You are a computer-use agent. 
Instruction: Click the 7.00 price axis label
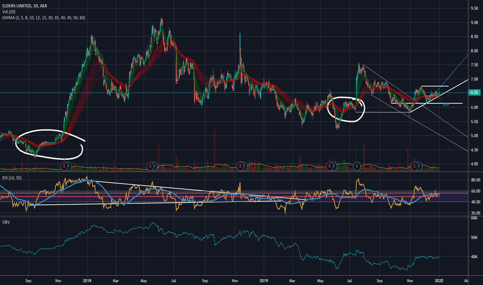pyautogui.click(x=474, y=79)
